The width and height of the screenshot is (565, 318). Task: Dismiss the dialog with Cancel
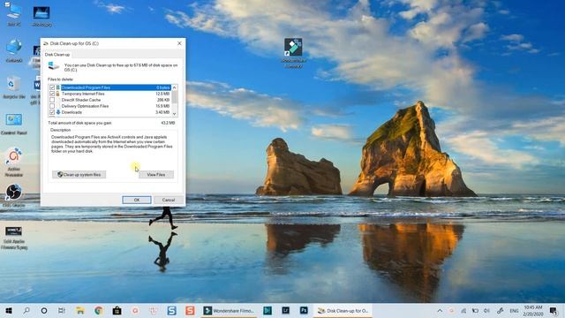pos(169,200)
